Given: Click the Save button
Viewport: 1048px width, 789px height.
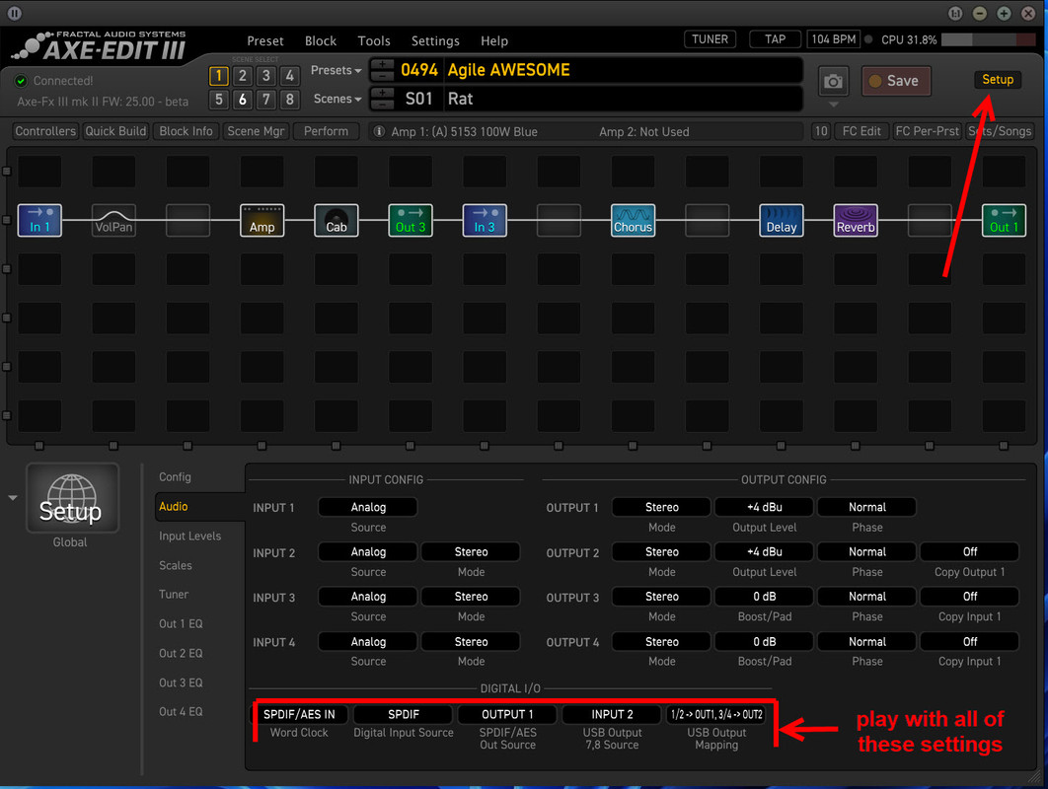Looking at the screenshot, I should [896, 81].
